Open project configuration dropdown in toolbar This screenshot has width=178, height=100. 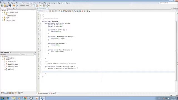coord(26,6)
